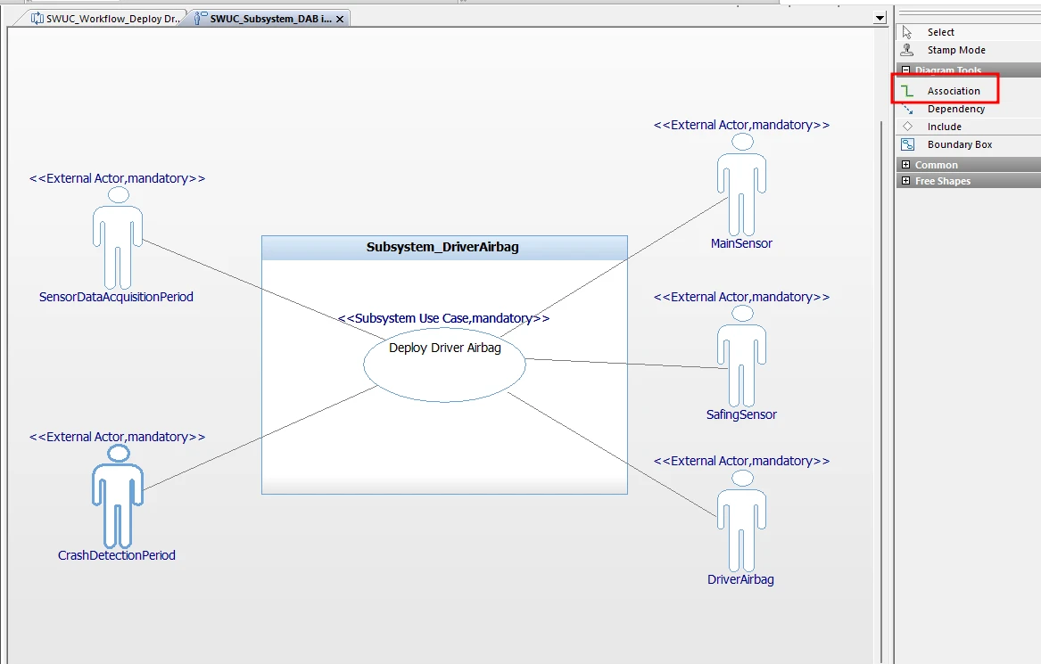Click the Dependency label in toolbox
The image size is (1041, 664).
(956, 109)
